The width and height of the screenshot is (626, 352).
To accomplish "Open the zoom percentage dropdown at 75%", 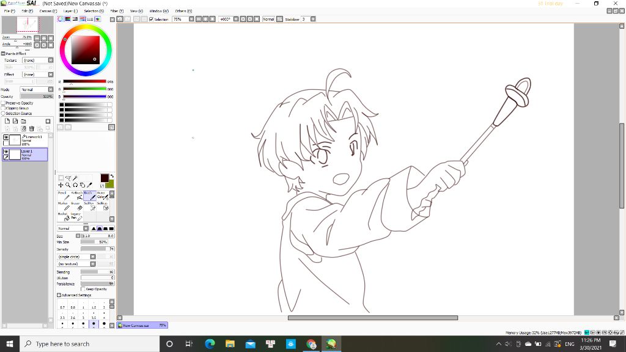I will click(x=191, y=19).
